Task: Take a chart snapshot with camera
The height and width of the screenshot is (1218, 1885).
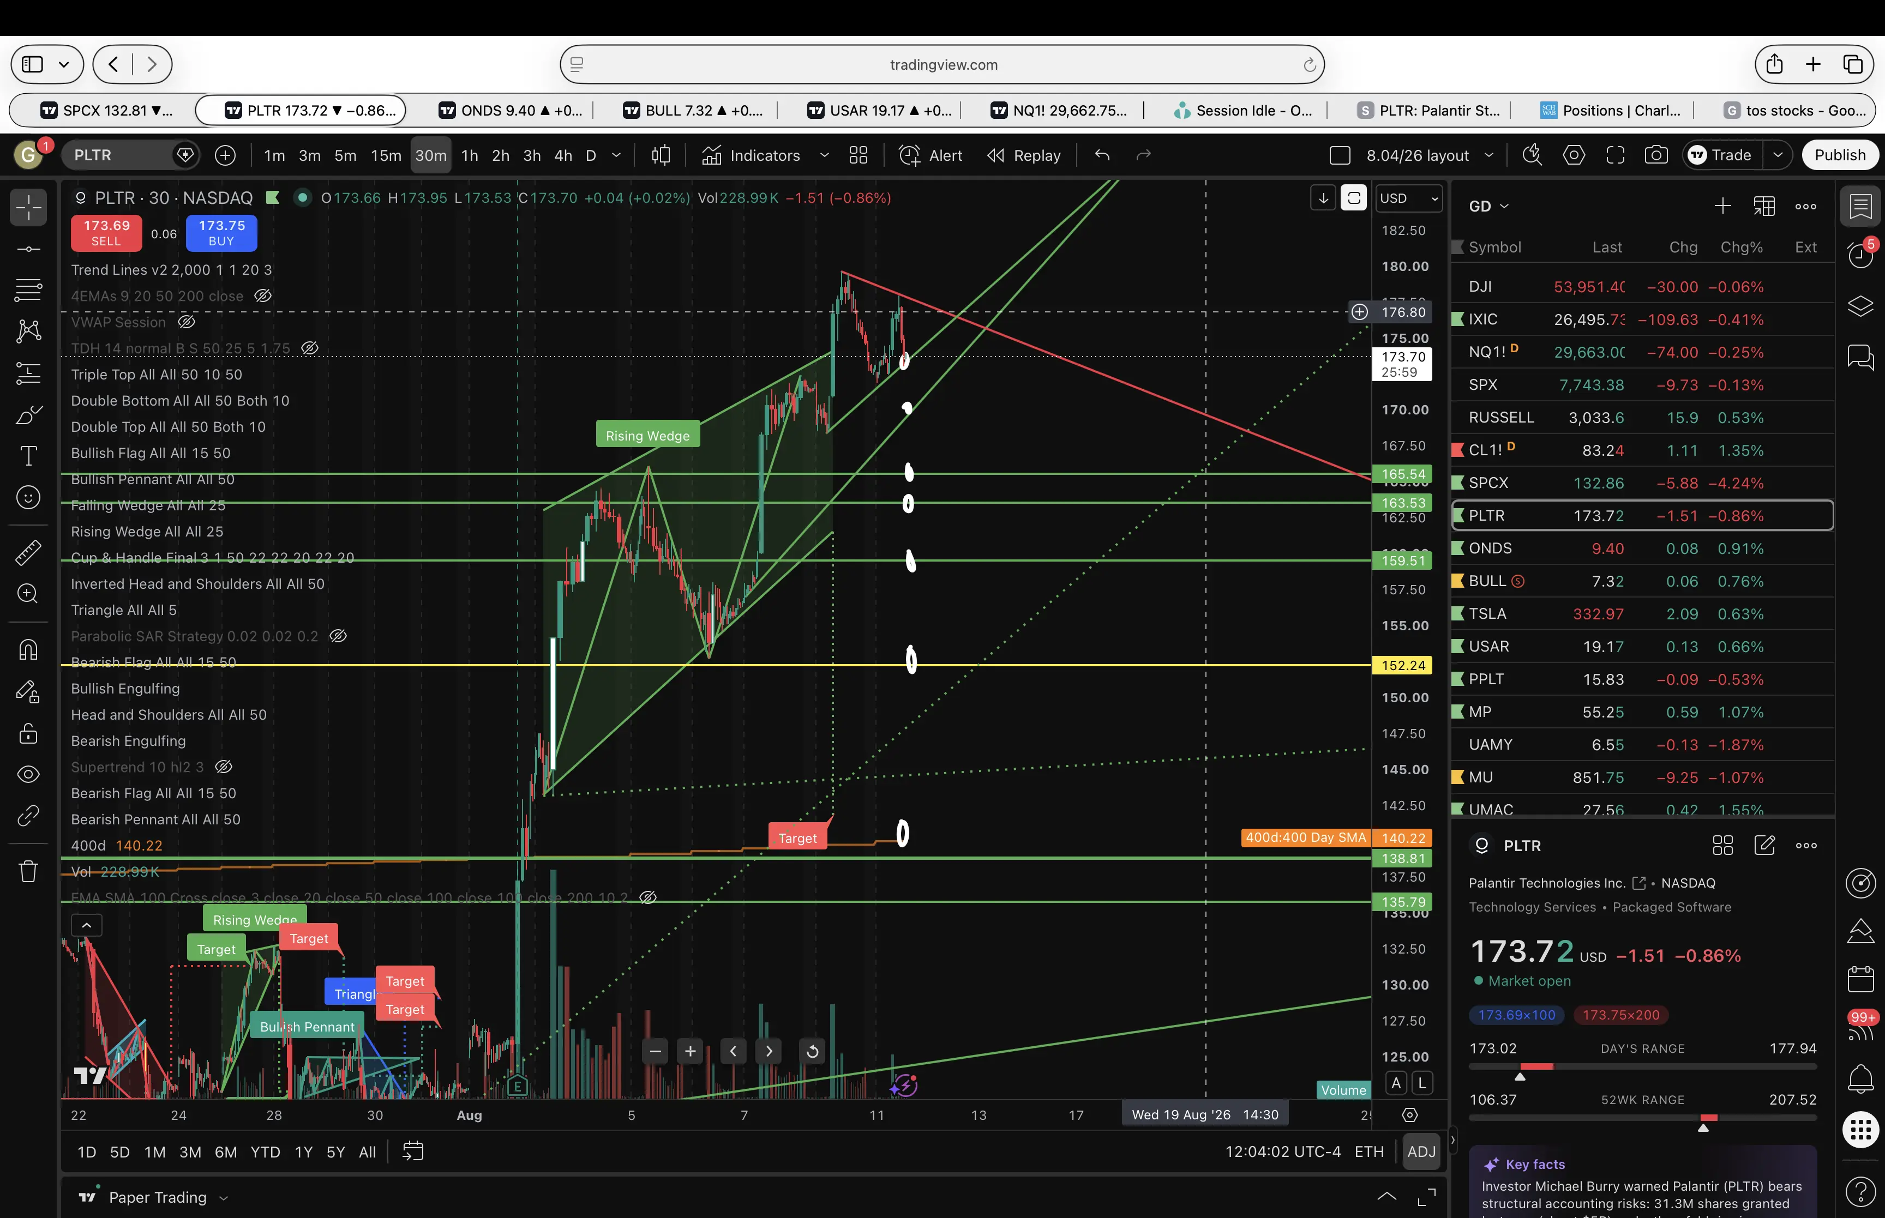Action: click(1655, 156)
